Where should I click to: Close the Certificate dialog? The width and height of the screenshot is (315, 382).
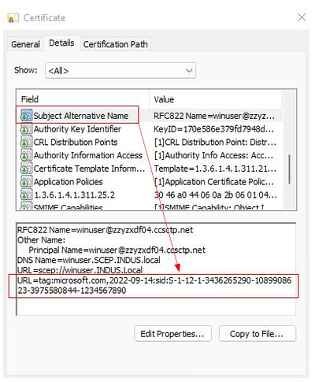[x=302, y=17]
